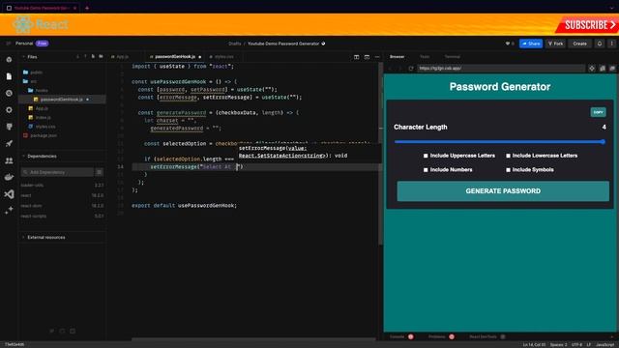Open styles.css in file tree
The height and width of the screenshot is (348, 619).
[42, 127]
